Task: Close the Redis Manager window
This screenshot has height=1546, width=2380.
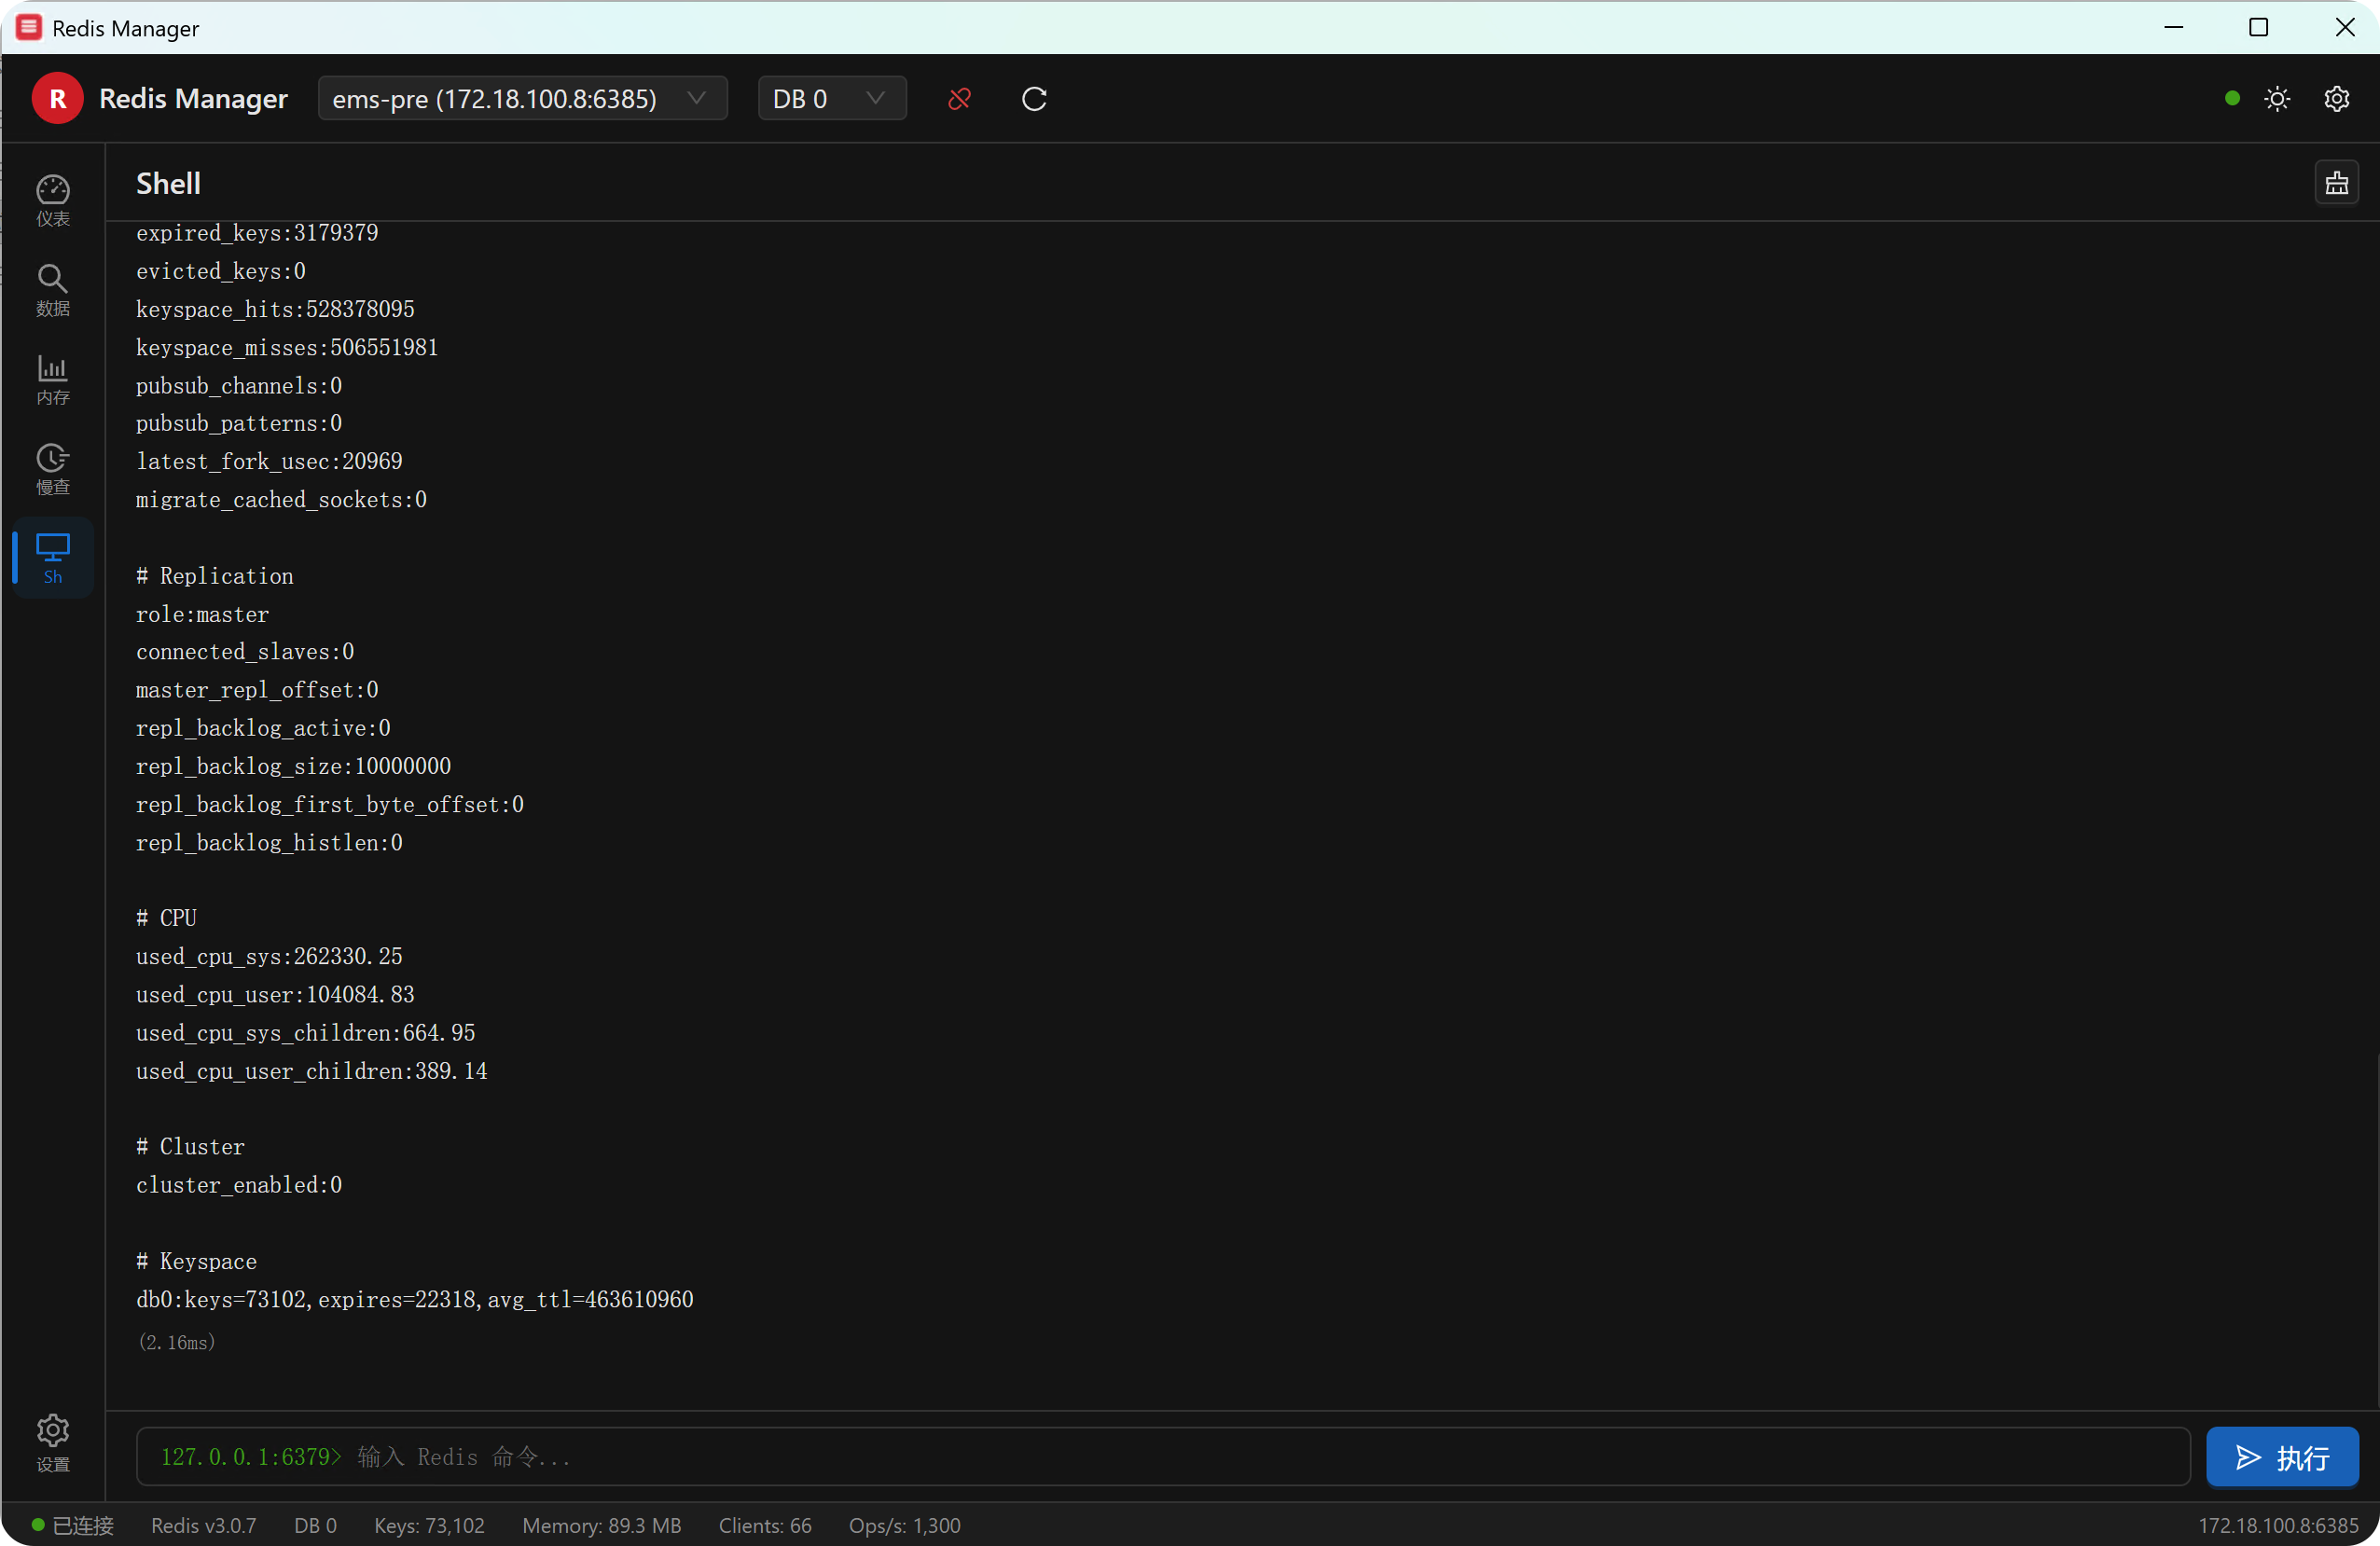Action: pos(2344,27)
